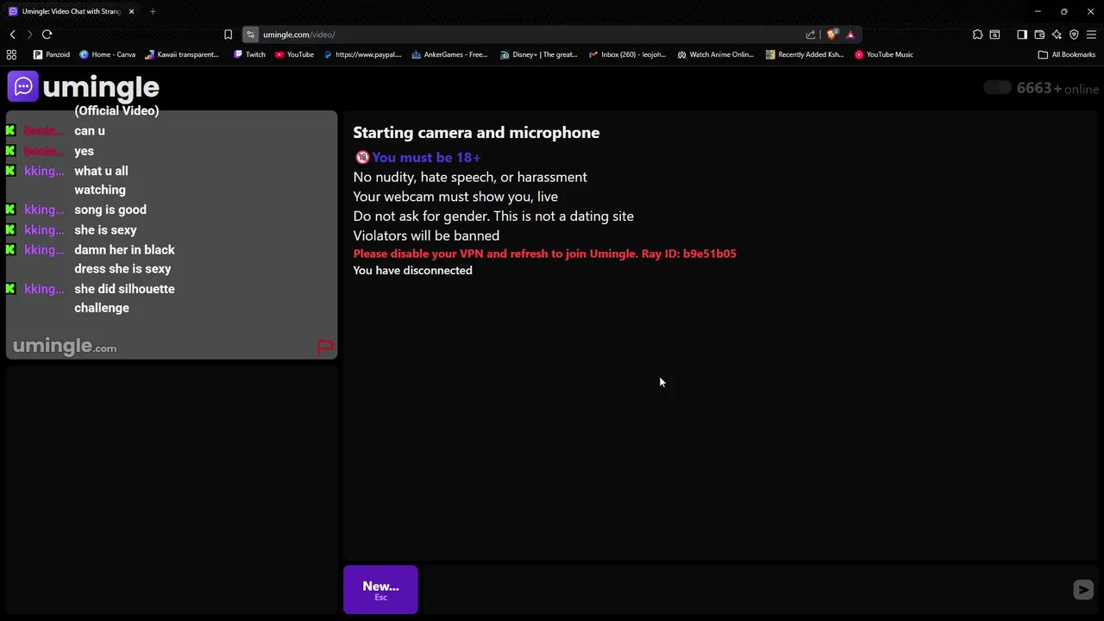Open the Brave VPN shield icon
Image resolution: width=1104 pixels, height=621 pixels.
click(x=1074, y=34)
